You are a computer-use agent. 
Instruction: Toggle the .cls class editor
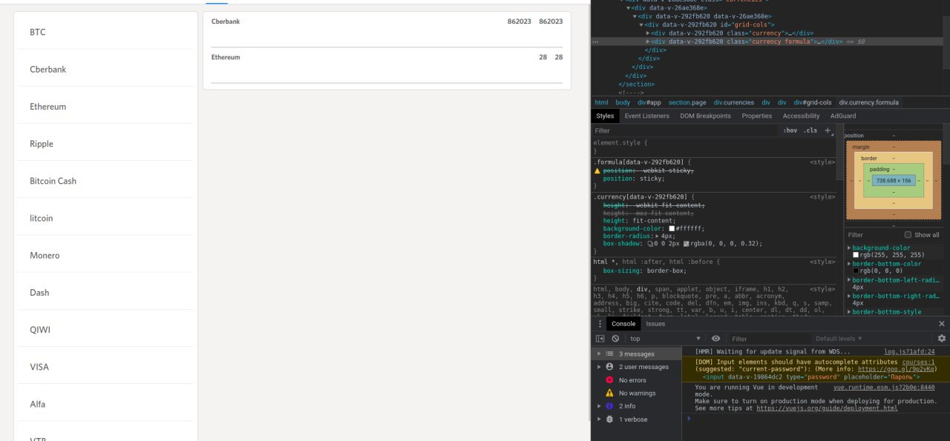click(x=810, y=130)
